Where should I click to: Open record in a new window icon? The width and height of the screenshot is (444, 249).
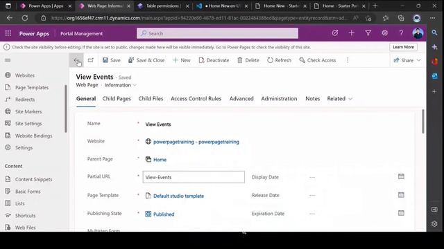point(91,60)
